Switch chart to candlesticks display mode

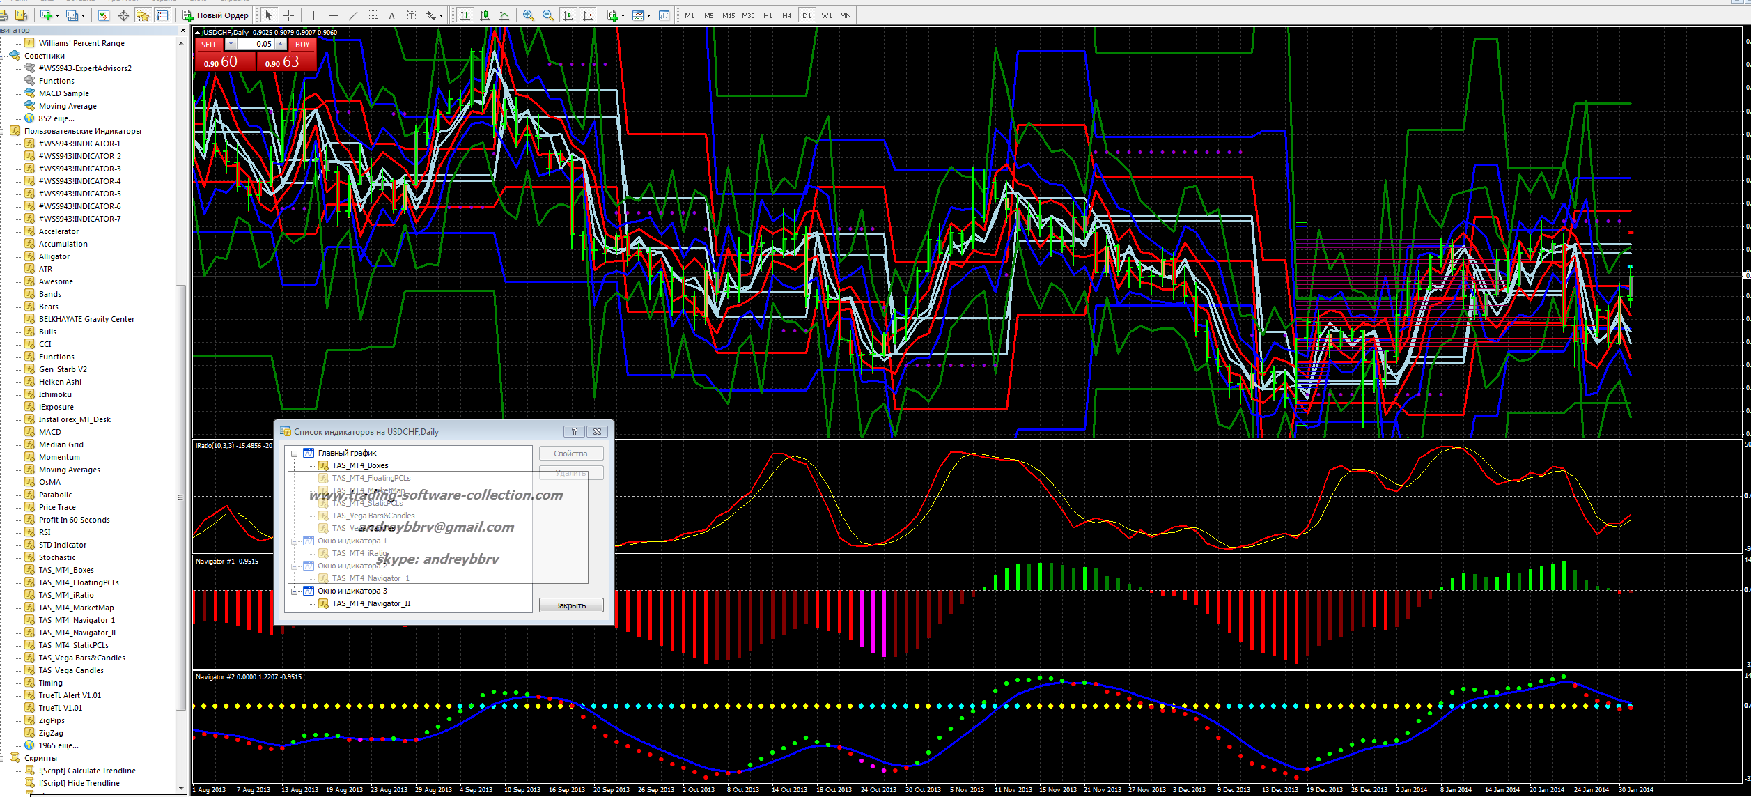pyautogui.click(x=485, y=15)
